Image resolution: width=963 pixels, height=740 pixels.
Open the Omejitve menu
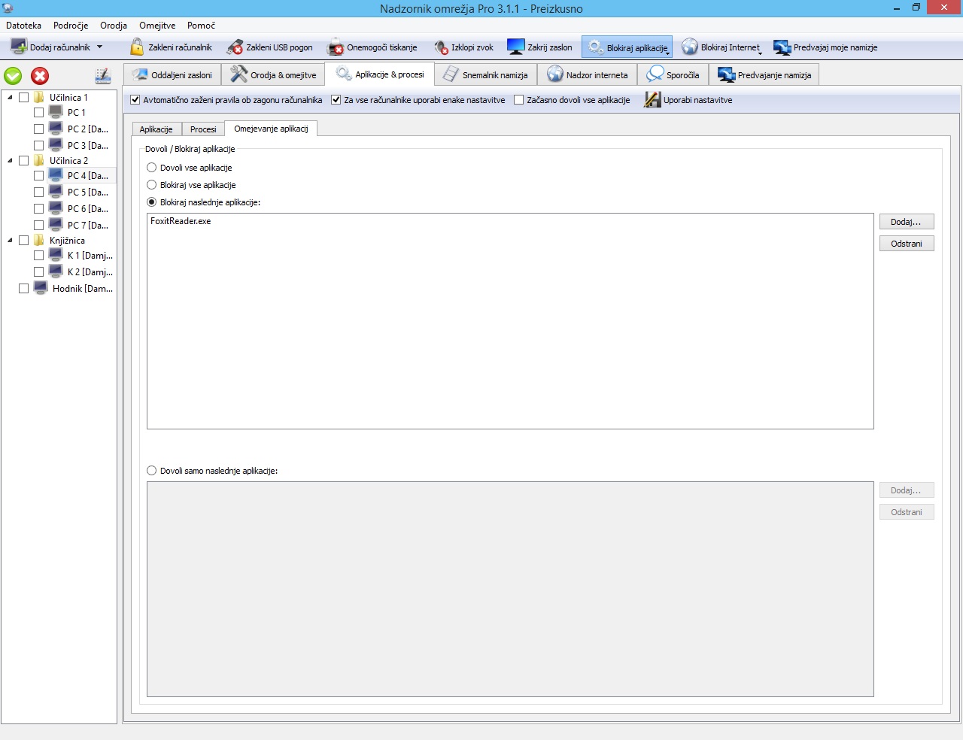point(157,26)
